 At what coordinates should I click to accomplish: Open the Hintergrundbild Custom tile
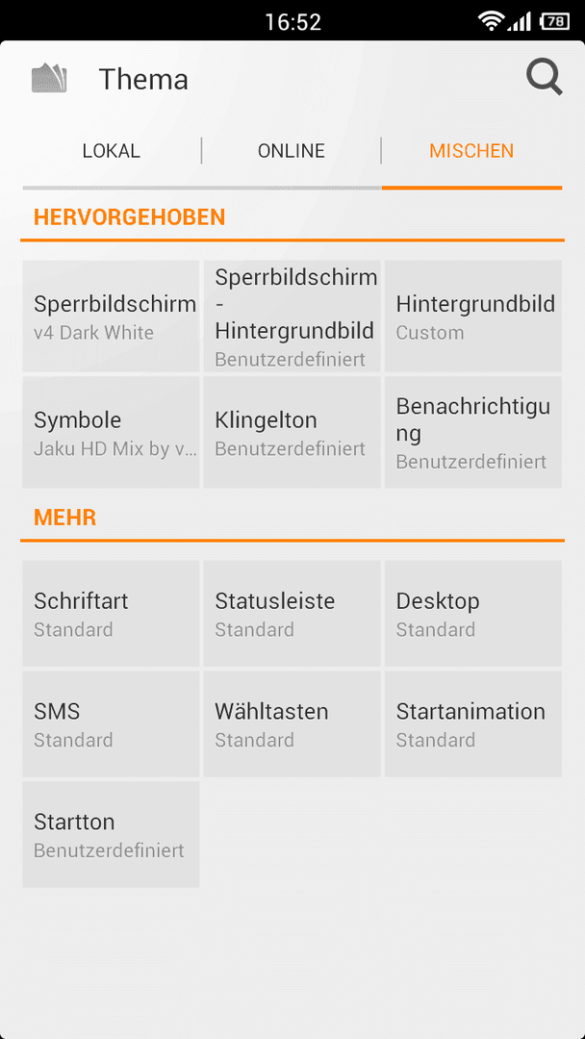(x=473, y=317)
